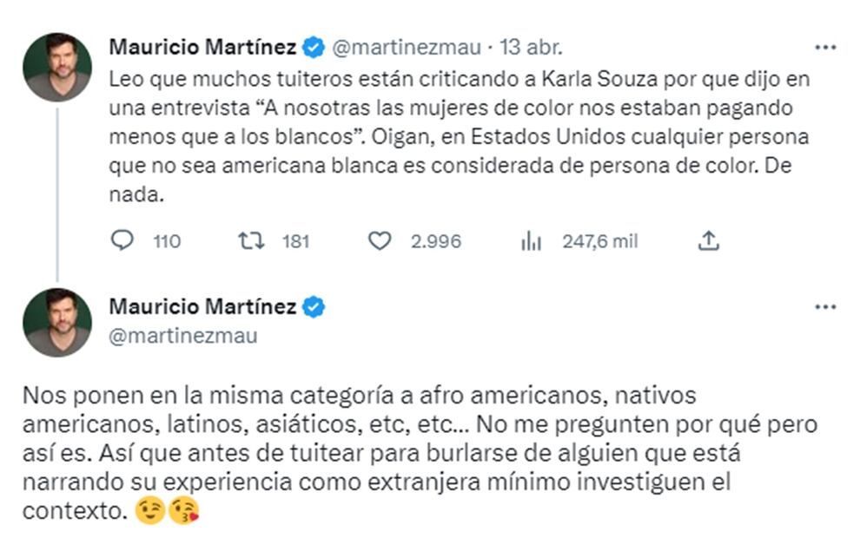
Task: Click the 2.996 likes count
Action: pyautogui.click(x=435, y=241)
